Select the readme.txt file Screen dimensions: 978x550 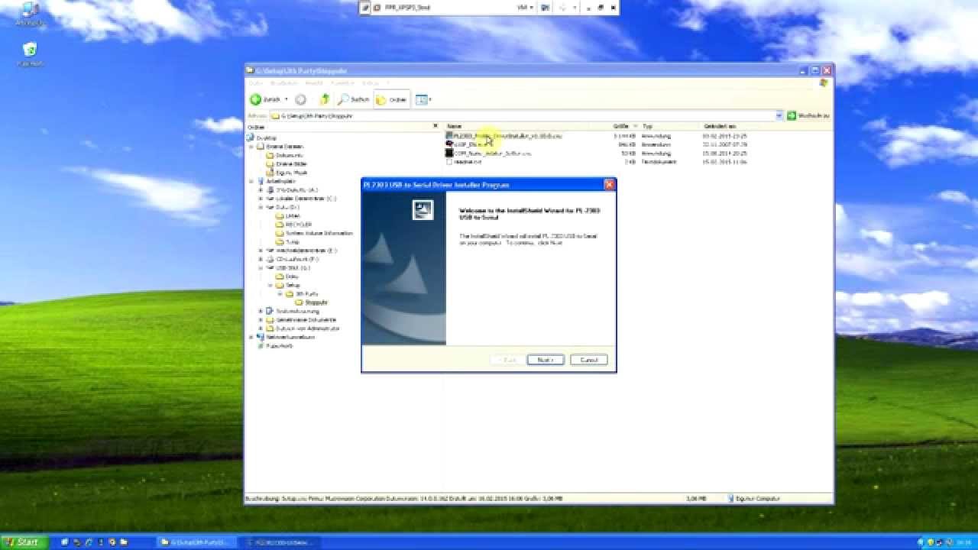(x=464, y=162)
